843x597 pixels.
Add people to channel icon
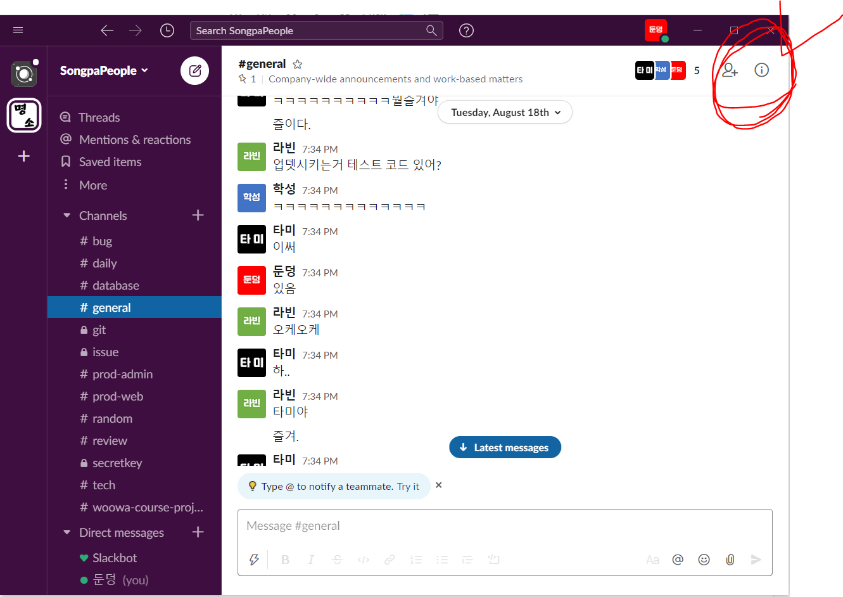[730, 70]
